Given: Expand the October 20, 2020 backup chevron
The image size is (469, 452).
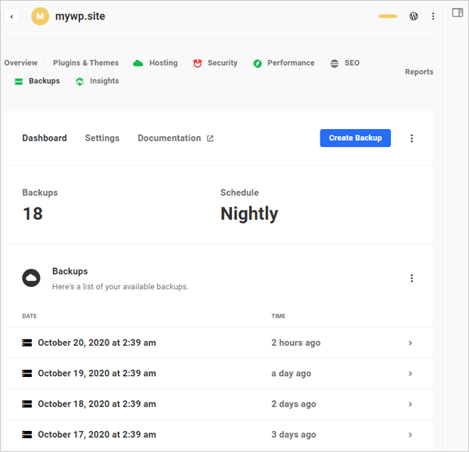Looking at the screenshot, I should point(410,343).
